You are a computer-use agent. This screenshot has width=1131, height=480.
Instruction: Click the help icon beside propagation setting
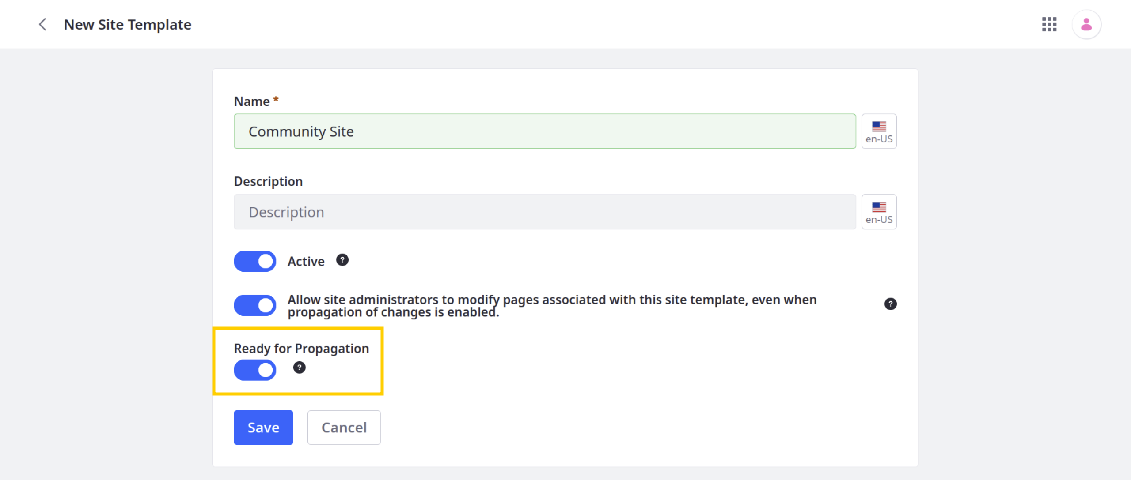[300, 368]
